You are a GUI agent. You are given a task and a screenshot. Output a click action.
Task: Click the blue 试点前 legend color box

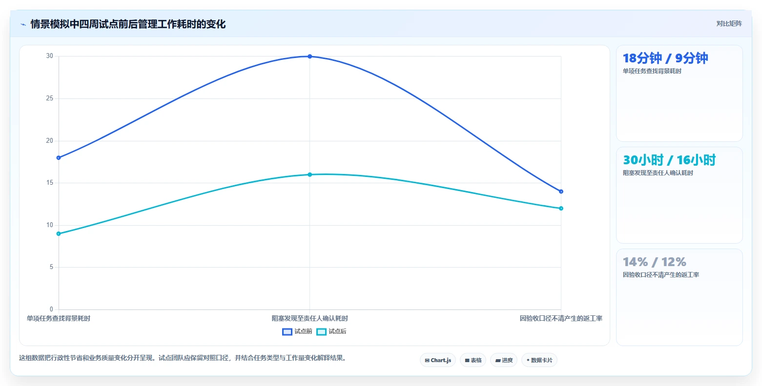287,332
